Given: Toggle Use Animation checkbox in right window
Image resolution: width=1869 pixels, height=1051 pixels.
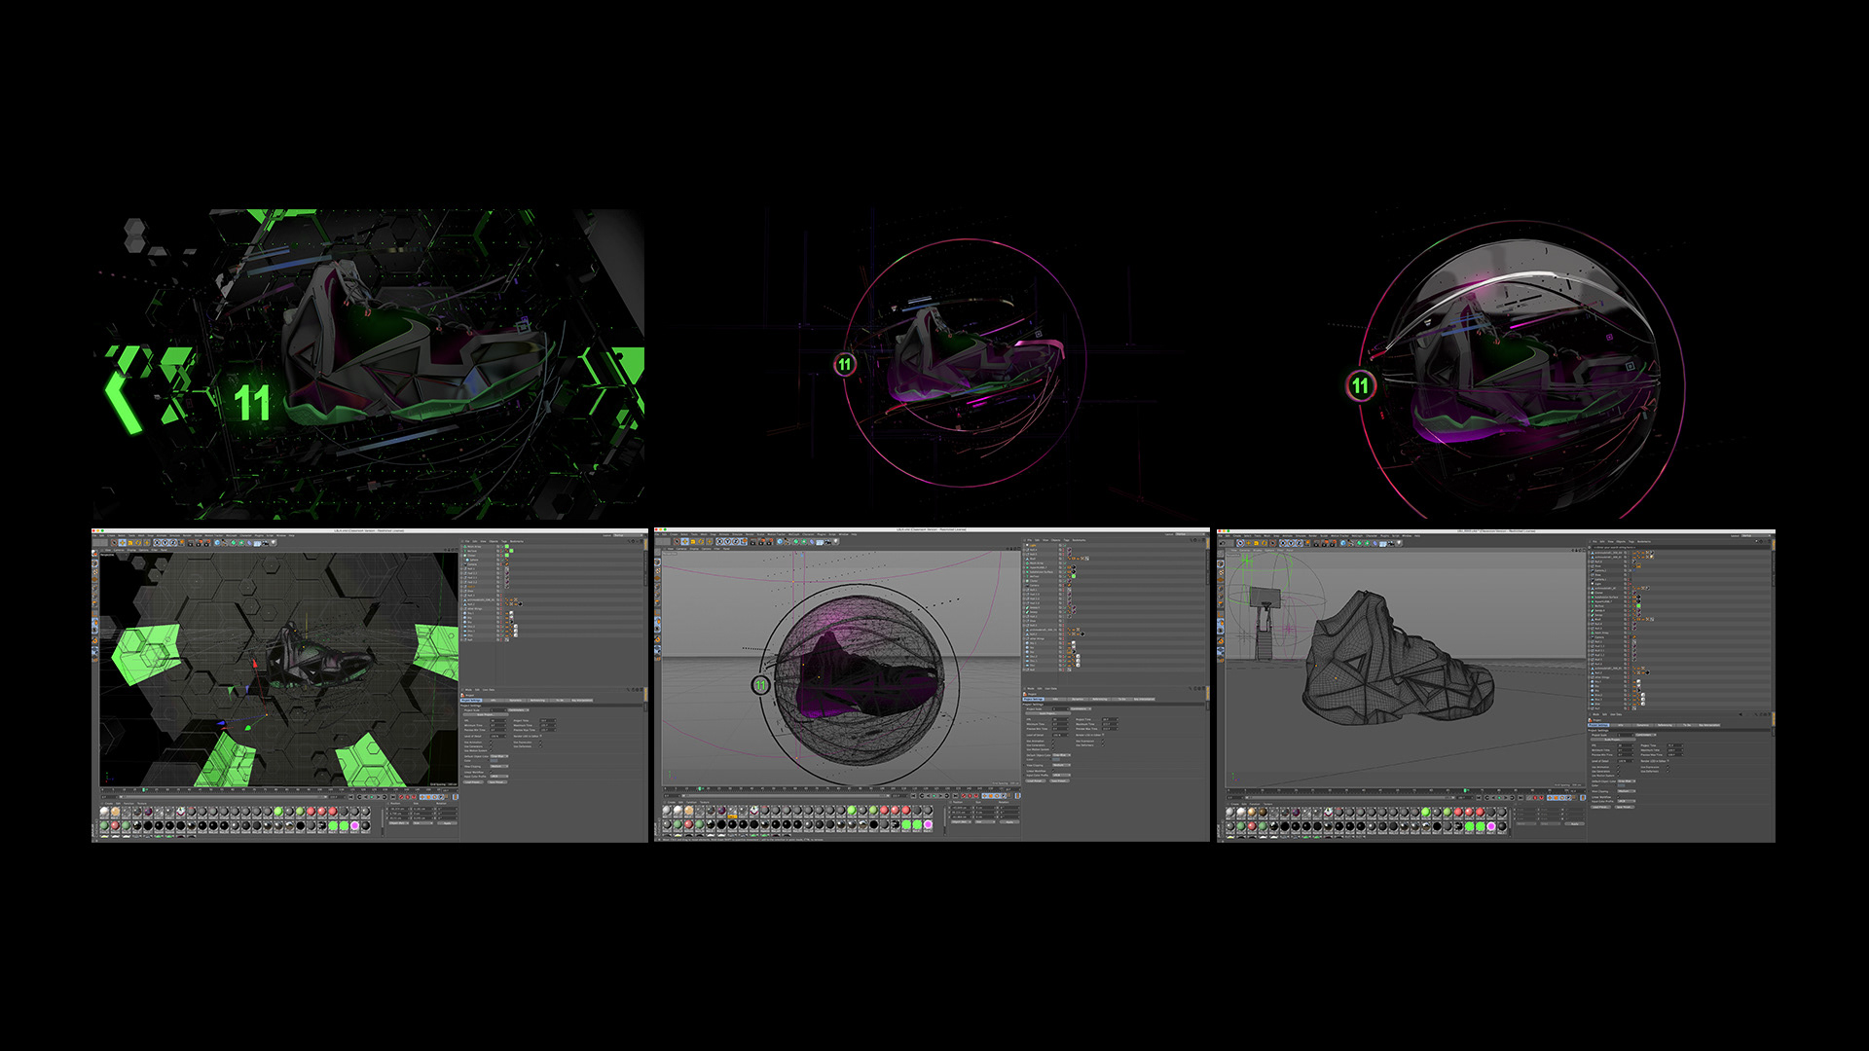Looking at the screenshot, I should (x=1618, y=767).
